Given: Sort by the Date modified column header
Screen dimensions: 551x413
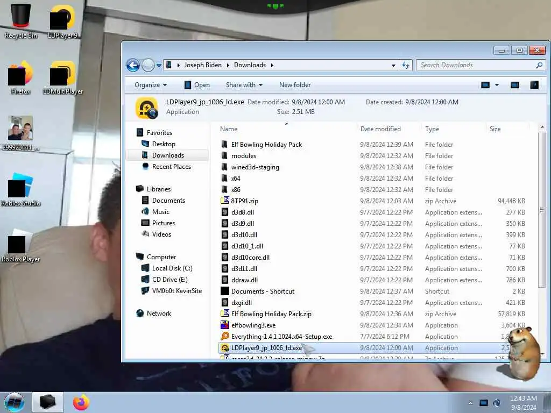Looking at the screenshot, I should (389, 129).
